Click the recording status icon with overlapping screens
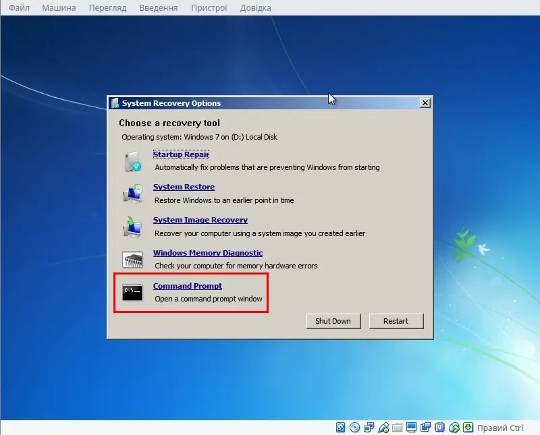The width and height of the screenshot is (540, 435). pyautogui.click(x=425, y=428)
